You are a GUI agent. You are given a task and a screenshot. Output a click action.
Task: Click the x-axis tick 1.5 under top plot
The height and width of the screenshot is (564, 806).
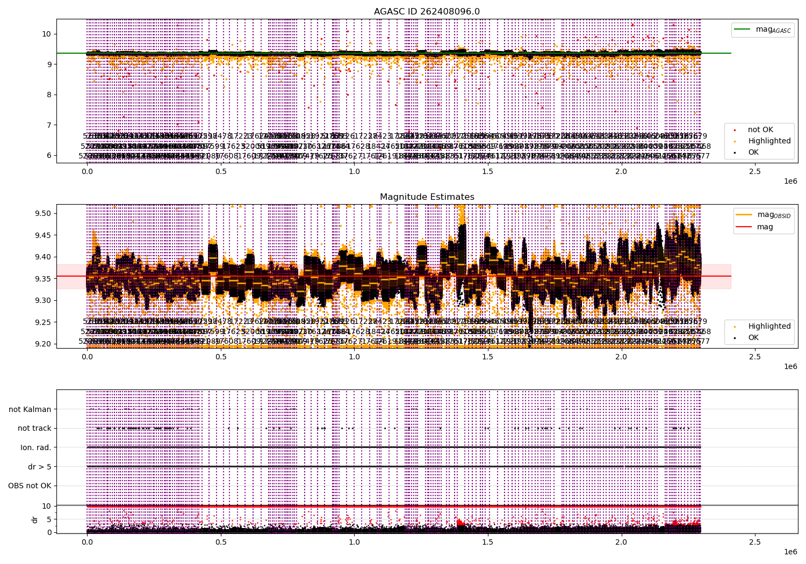coord(487,171)
